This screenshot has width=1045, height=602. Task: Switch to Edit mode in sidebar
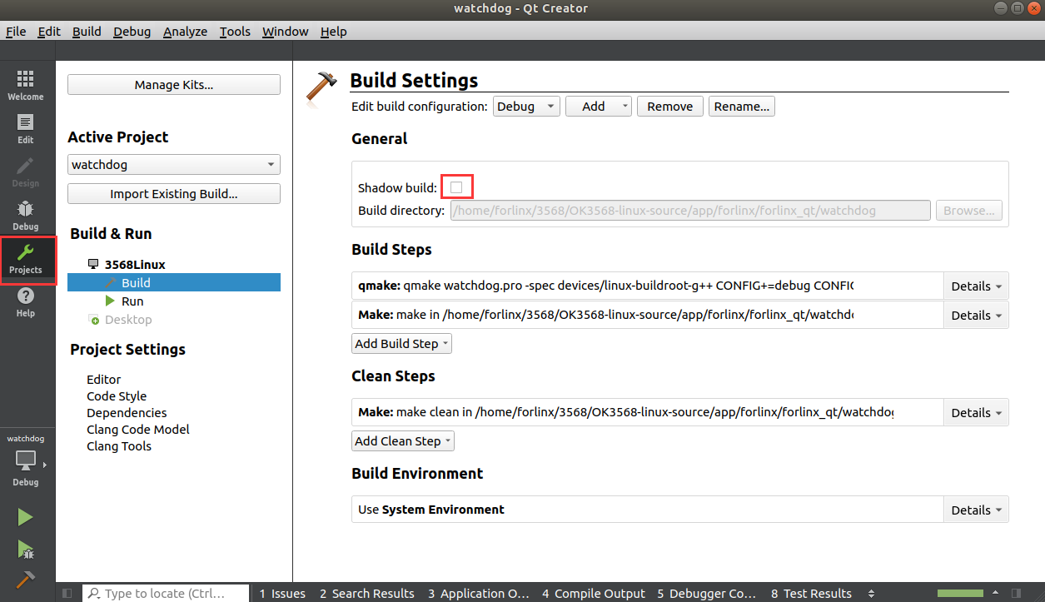click(x=25, y=128)
